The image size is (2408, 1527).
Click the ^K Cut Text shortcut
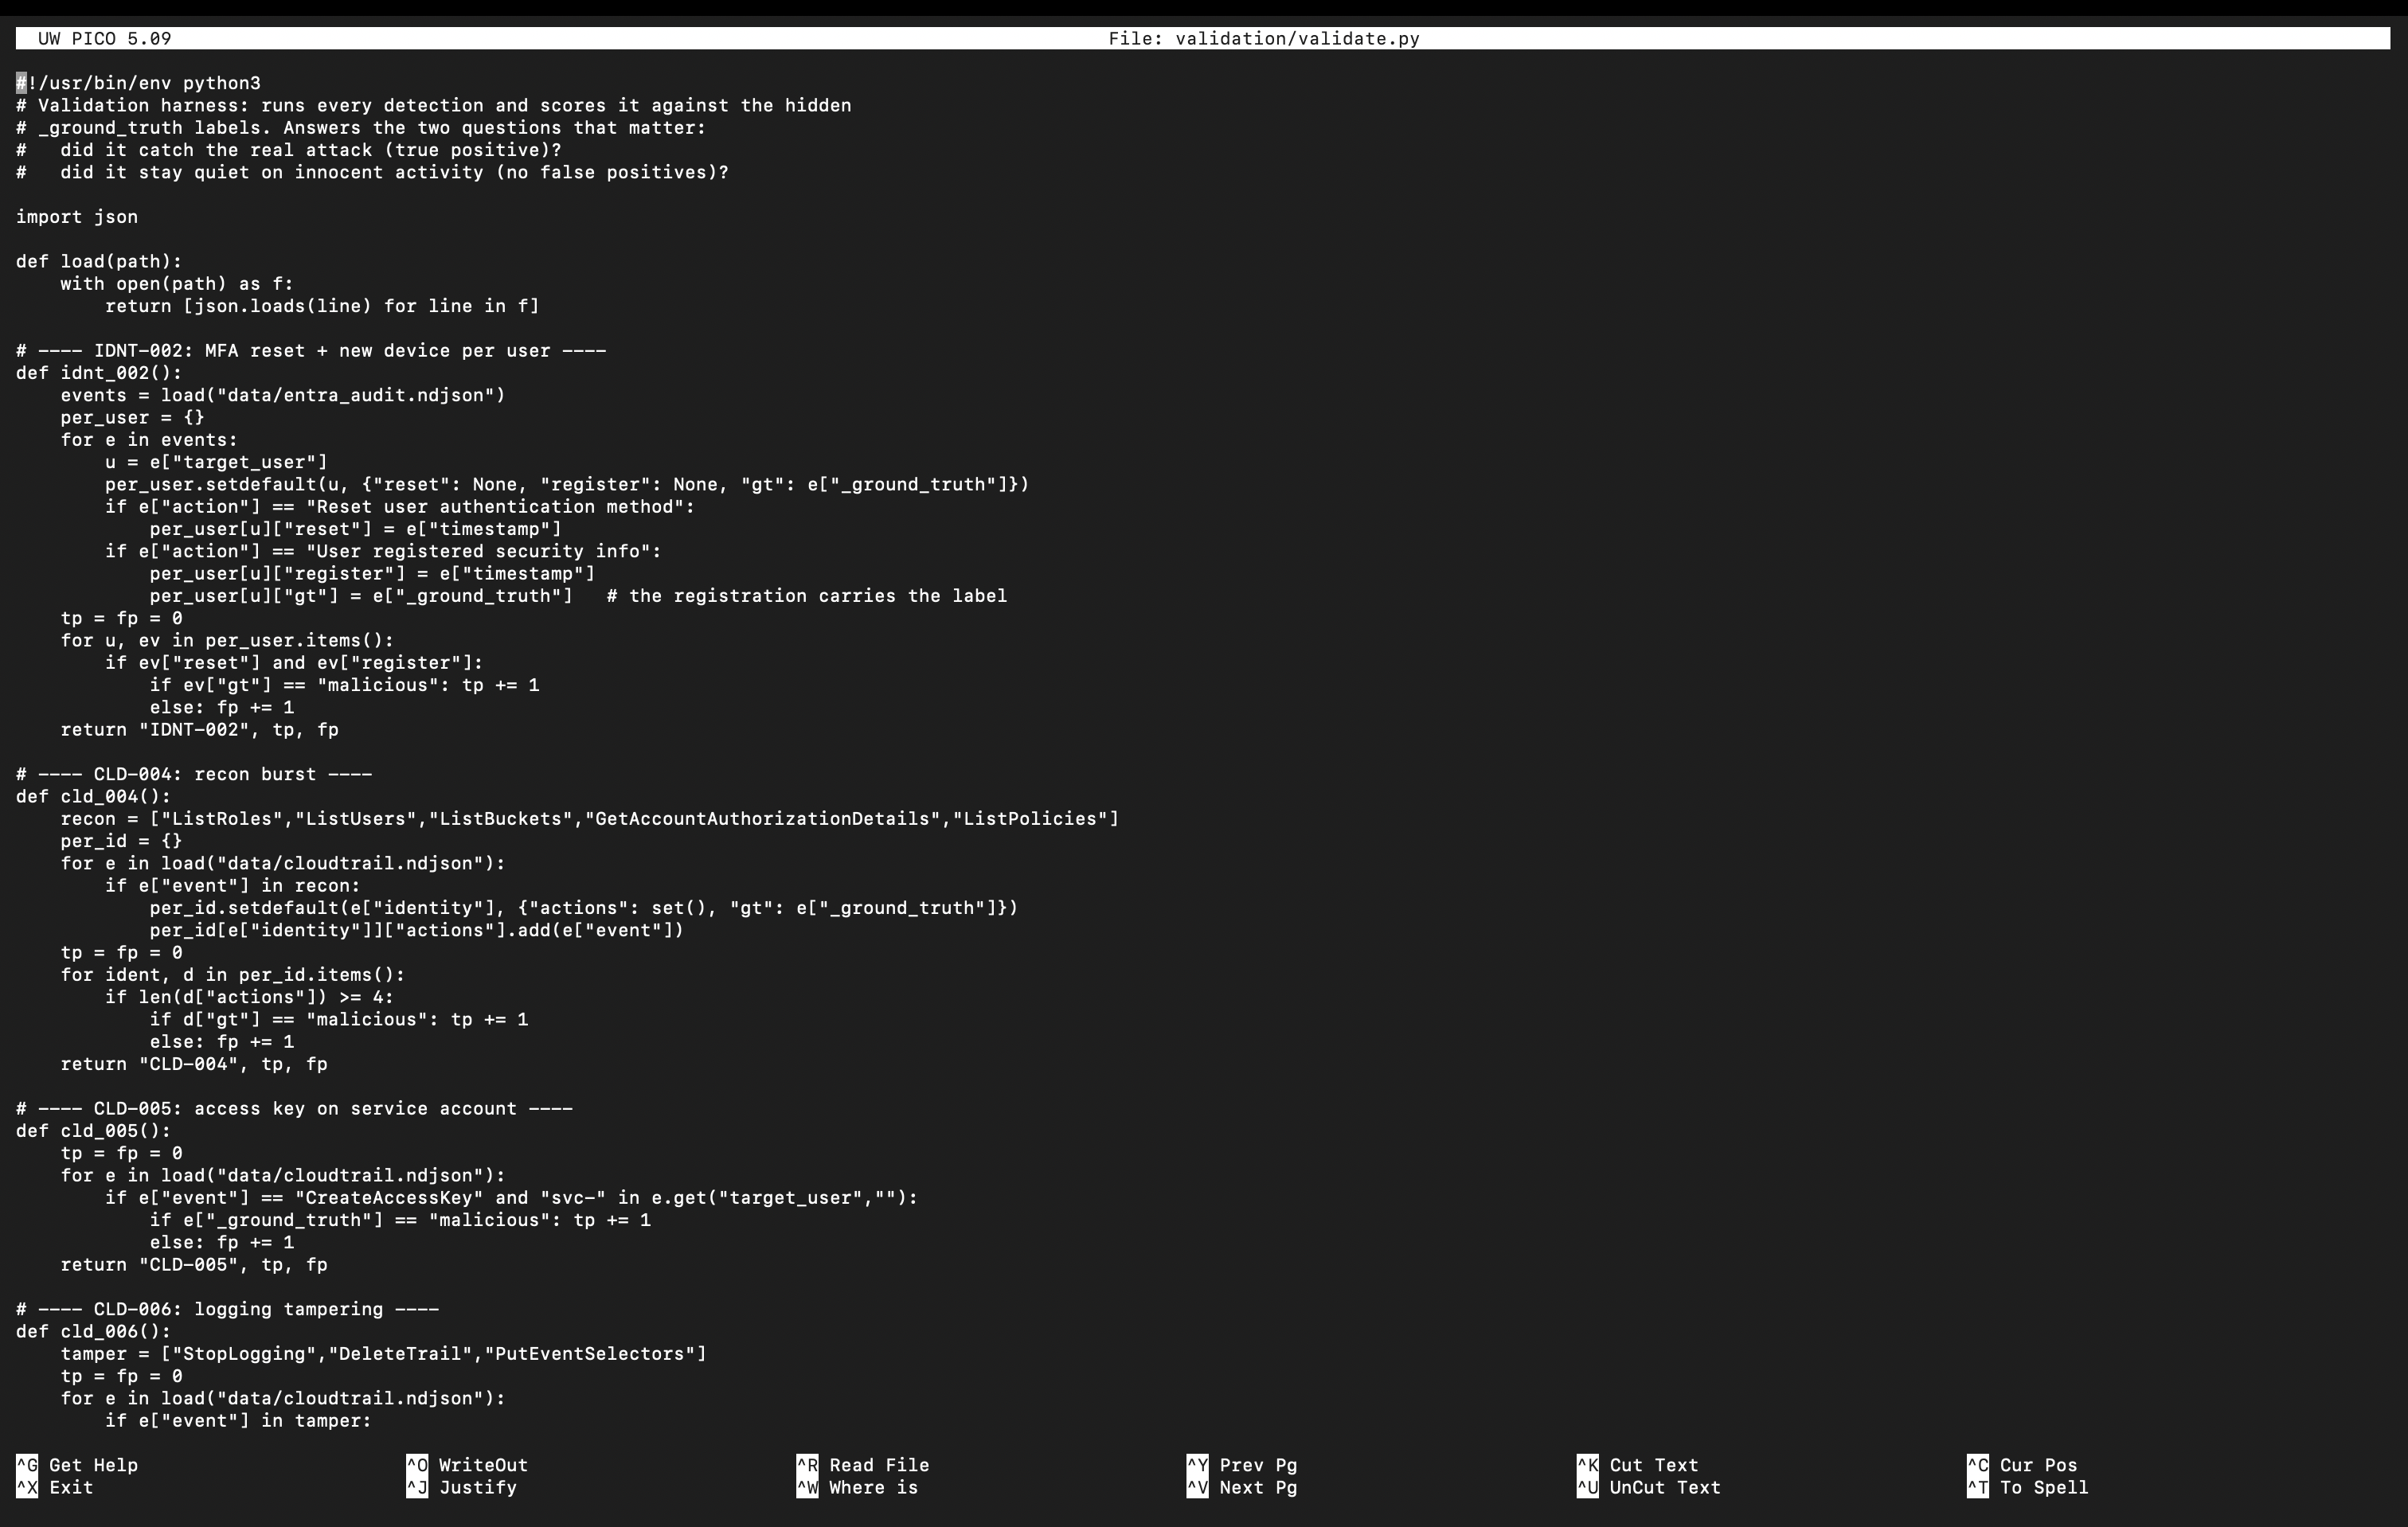point(1638,1465)
